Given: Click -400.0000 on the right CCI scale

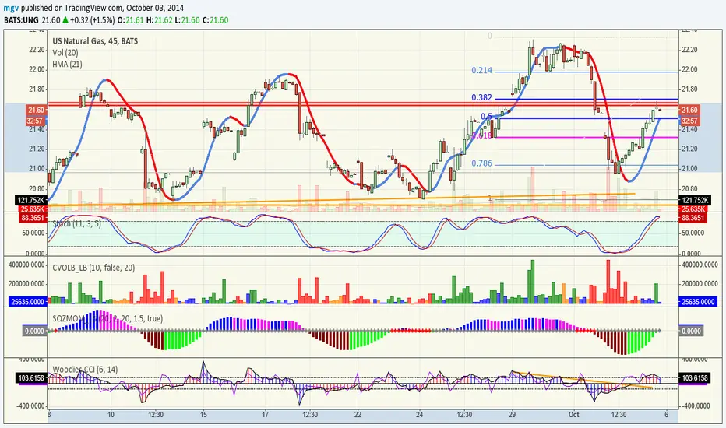Looking at the screenshot, I should 696,405.
